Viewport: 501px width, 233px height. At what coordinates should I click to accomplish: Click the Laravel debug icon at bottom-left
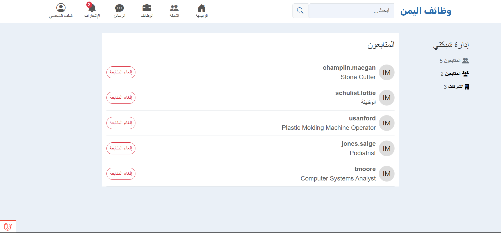8,226
